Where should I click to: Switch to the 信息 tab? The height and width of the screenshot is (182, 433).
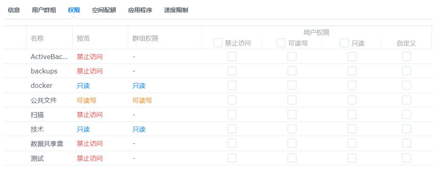[x=14, y=10]
